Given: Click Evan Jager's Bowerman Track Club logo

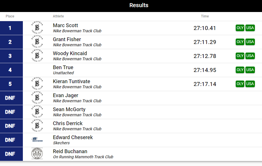Looking at the screenshot, I should [37, 98].
